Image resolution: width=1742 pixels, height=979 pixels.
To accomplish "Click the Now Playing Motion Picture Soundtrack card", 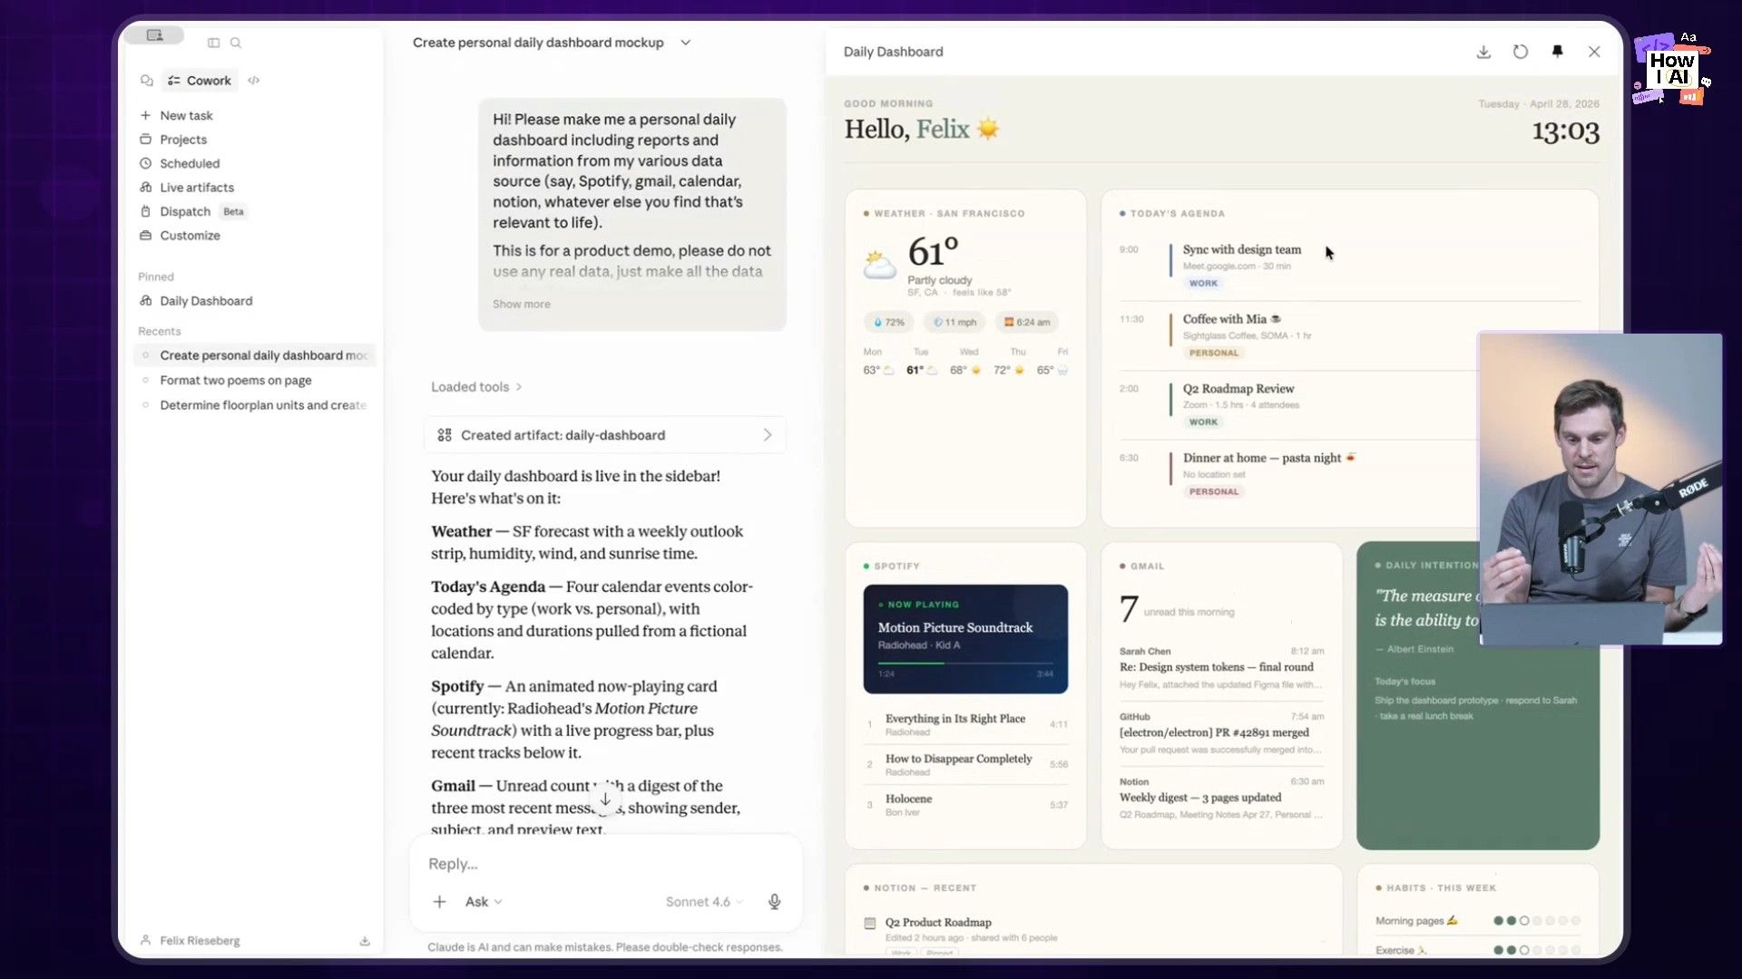I will click(965, 639).
